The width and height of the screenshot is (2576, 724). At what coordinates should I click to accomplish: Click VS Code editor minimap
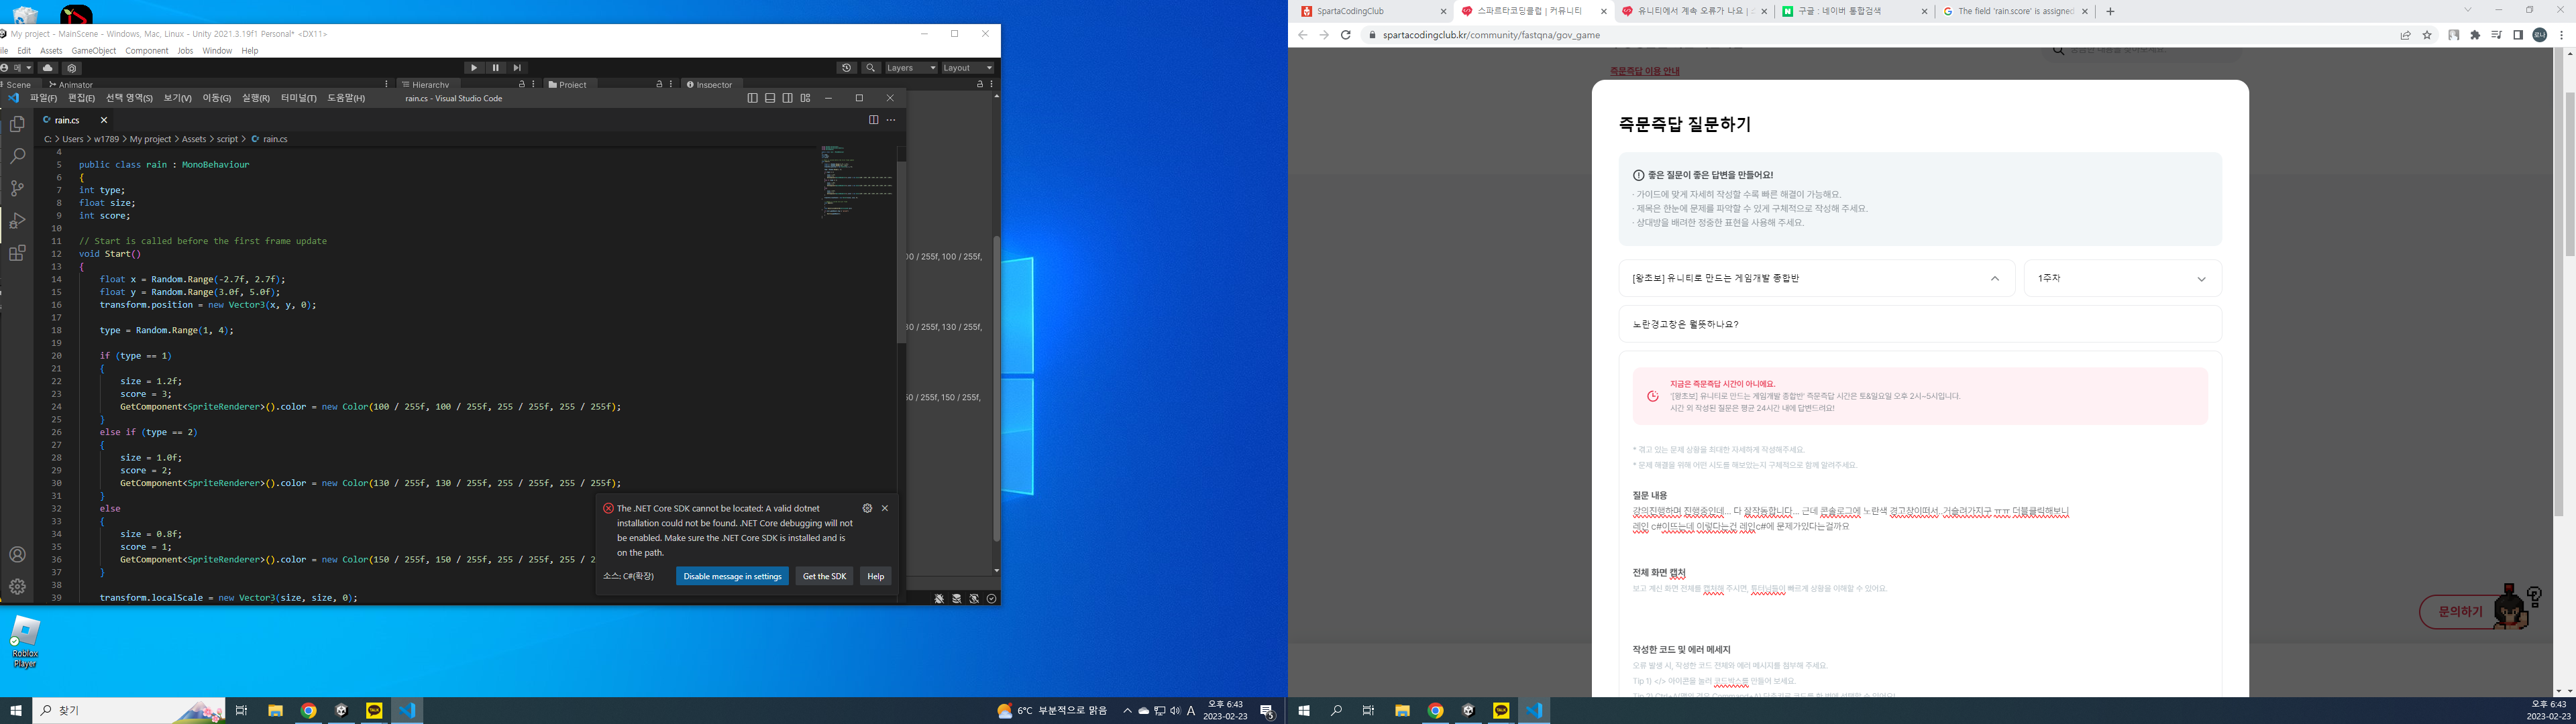(857, 180)
